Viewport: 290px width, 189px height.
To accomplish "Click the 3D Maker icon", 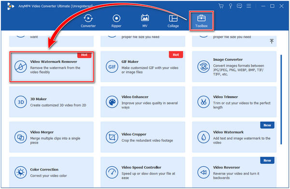I will click(x=21, y=102).
